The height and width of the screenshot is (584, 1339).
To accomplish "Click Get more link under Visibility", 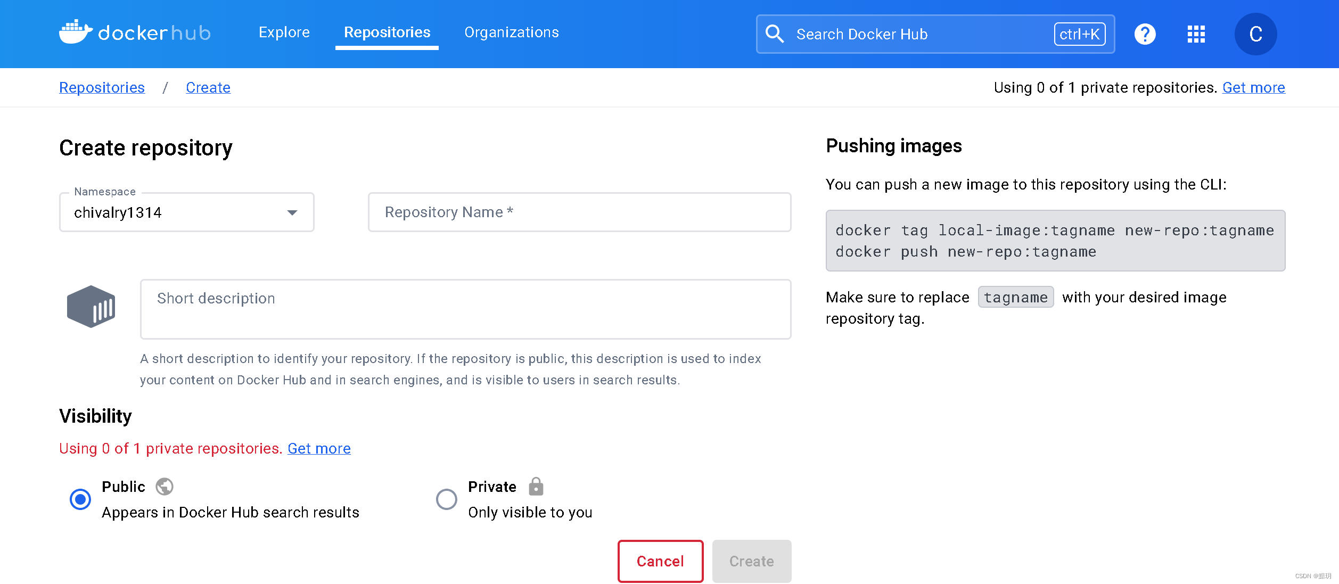I will pos(319,448).
